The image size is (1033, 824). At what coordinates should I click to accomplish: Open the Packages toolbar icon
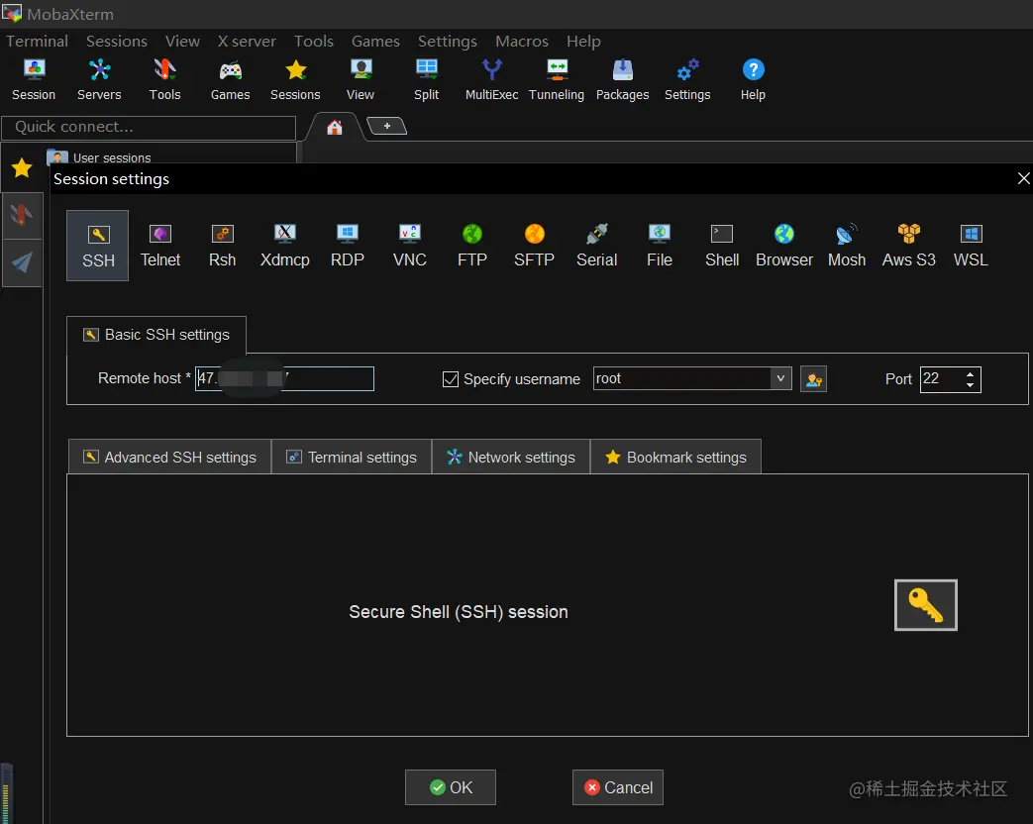coord(623,79)
